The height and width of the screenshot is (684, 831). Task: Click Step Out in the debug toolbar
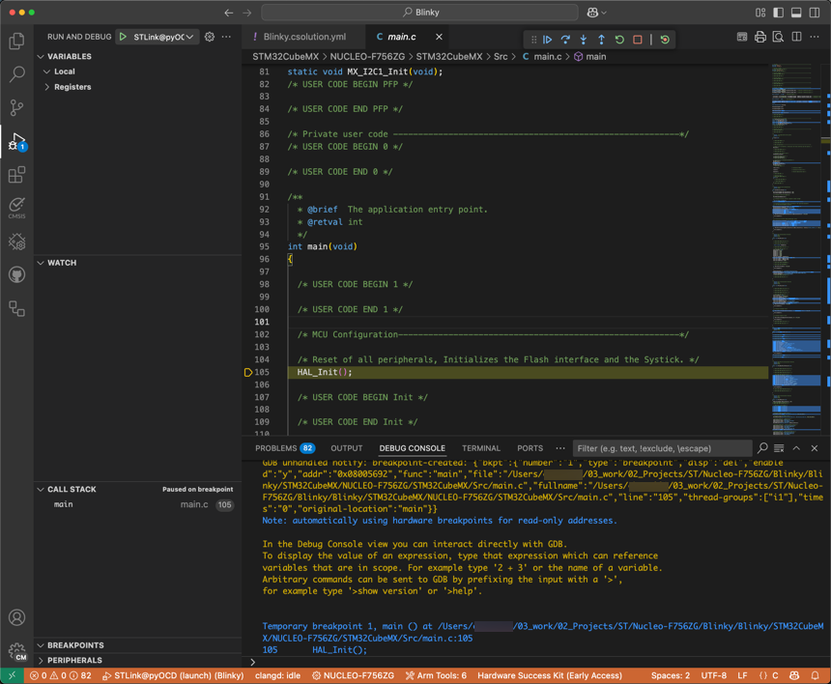tap(602, 40)
